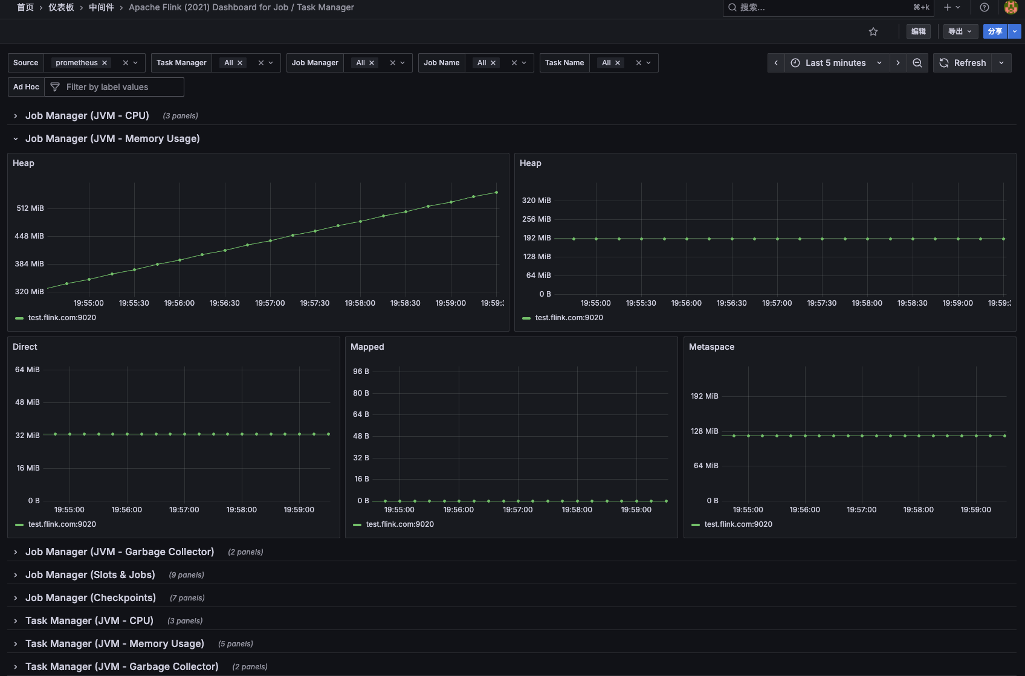Toggle Mapped panel legend test.flink.com:9020

pos(400,524)
